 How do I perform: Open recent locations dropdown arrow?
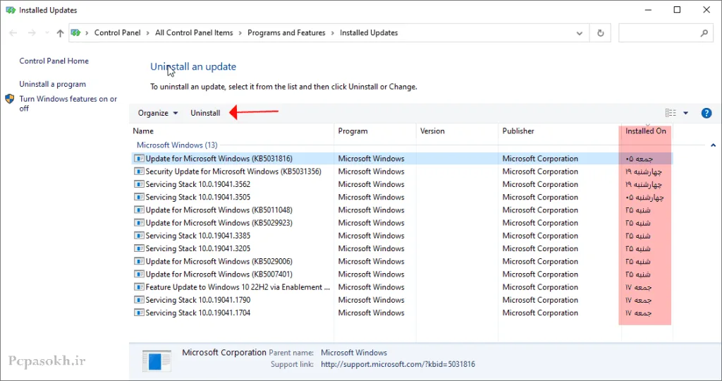click(47, 32)
